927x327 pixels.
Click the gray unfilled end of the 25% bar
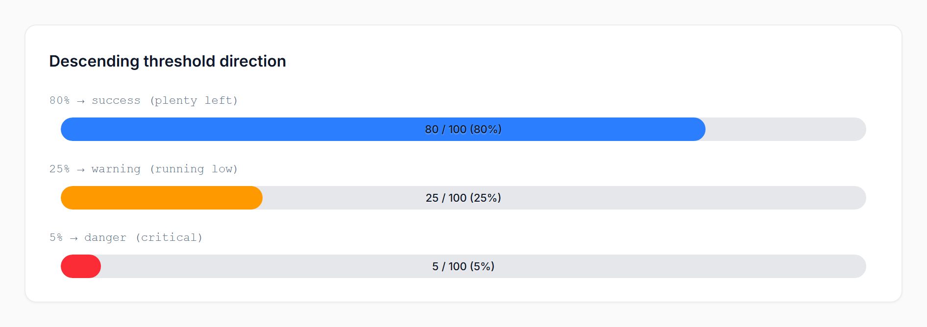coord(686,198)
